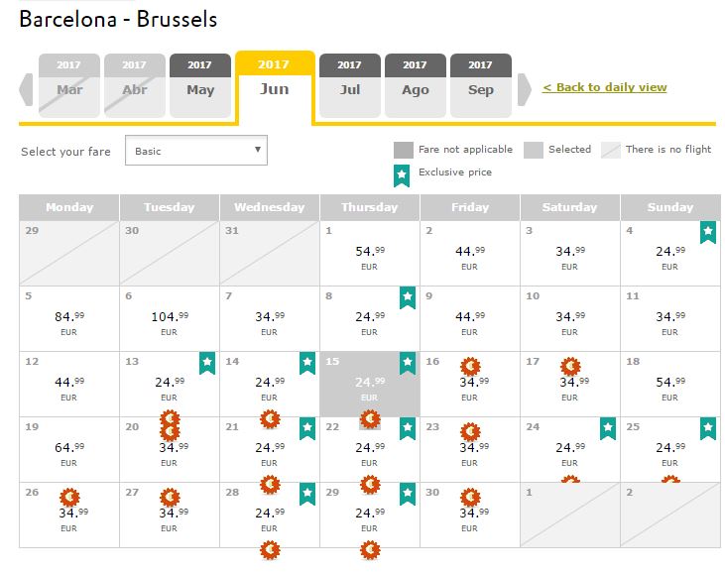Switch to the May 2017 tab

tap(200, 85)
